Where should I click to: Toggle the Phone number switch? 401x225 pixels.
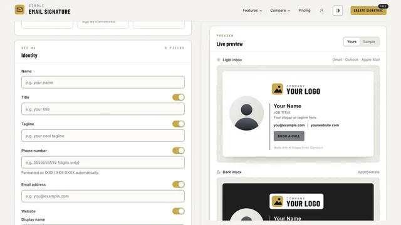[178, 151]
